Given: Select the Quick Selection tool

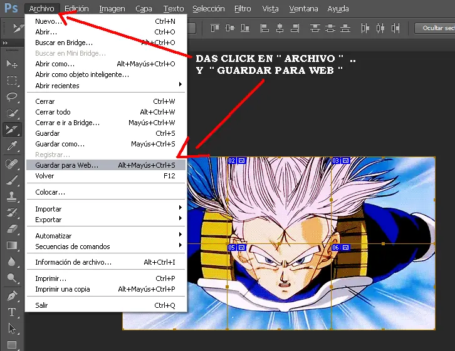Looking at the screenshot, I should (12, 113).
